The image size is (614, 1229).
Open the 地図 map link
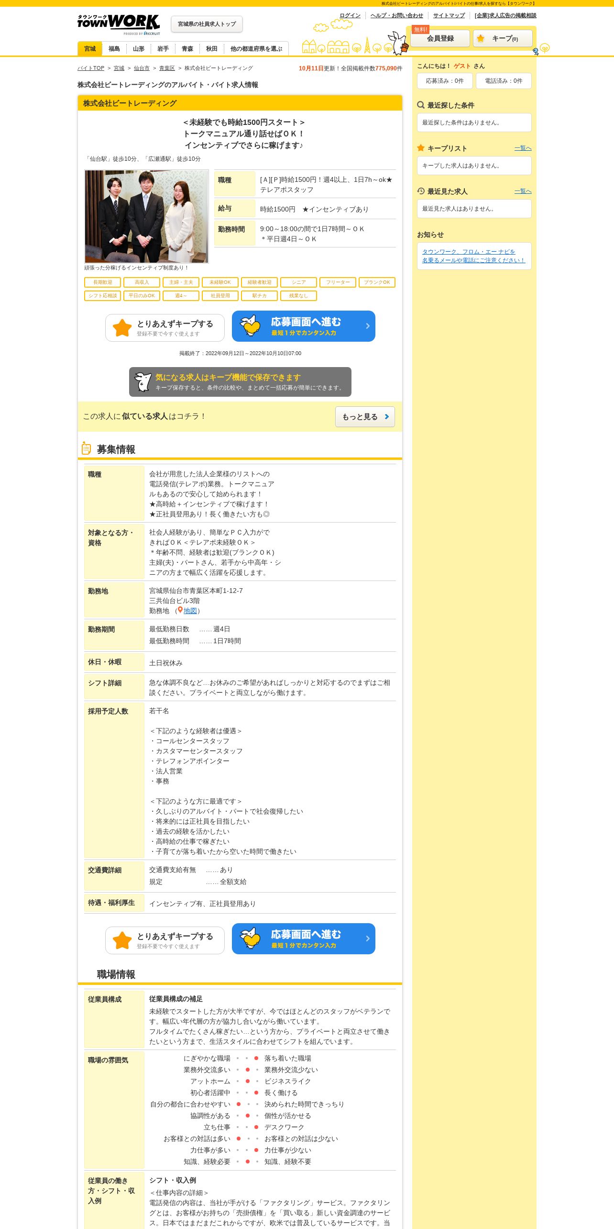[190, 611]
